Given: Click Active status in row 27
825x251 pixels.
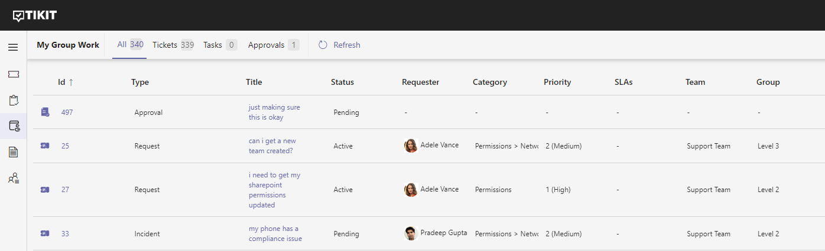Looking at the screenshot, I should (x=343, y=190).
